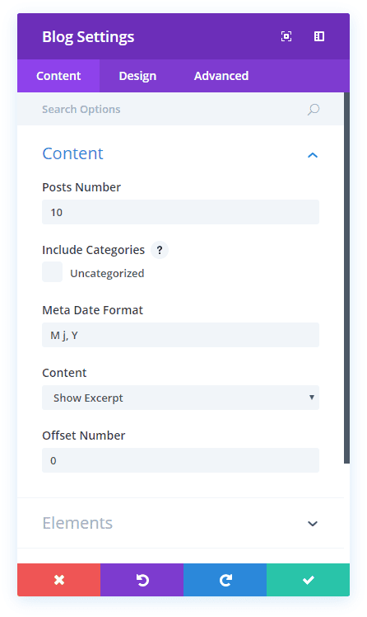Undo the last change with purple arrow
Screen dimensions: 367x617
coord(142,580)
